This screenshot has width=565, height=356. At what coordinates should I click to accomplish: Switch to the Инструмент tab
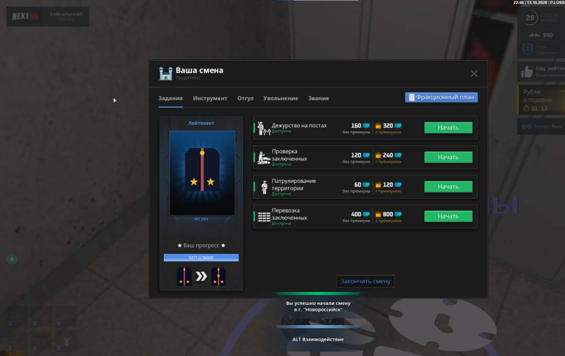pyautogui.click(x=210, y=98)
